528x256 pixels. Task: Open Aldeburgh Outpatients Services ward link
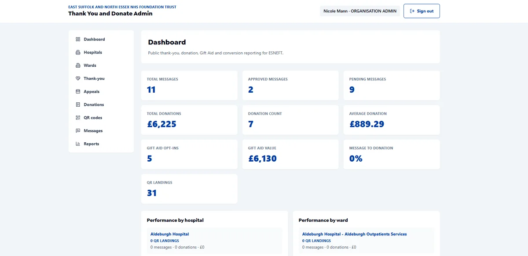click(x=354, y=234)
